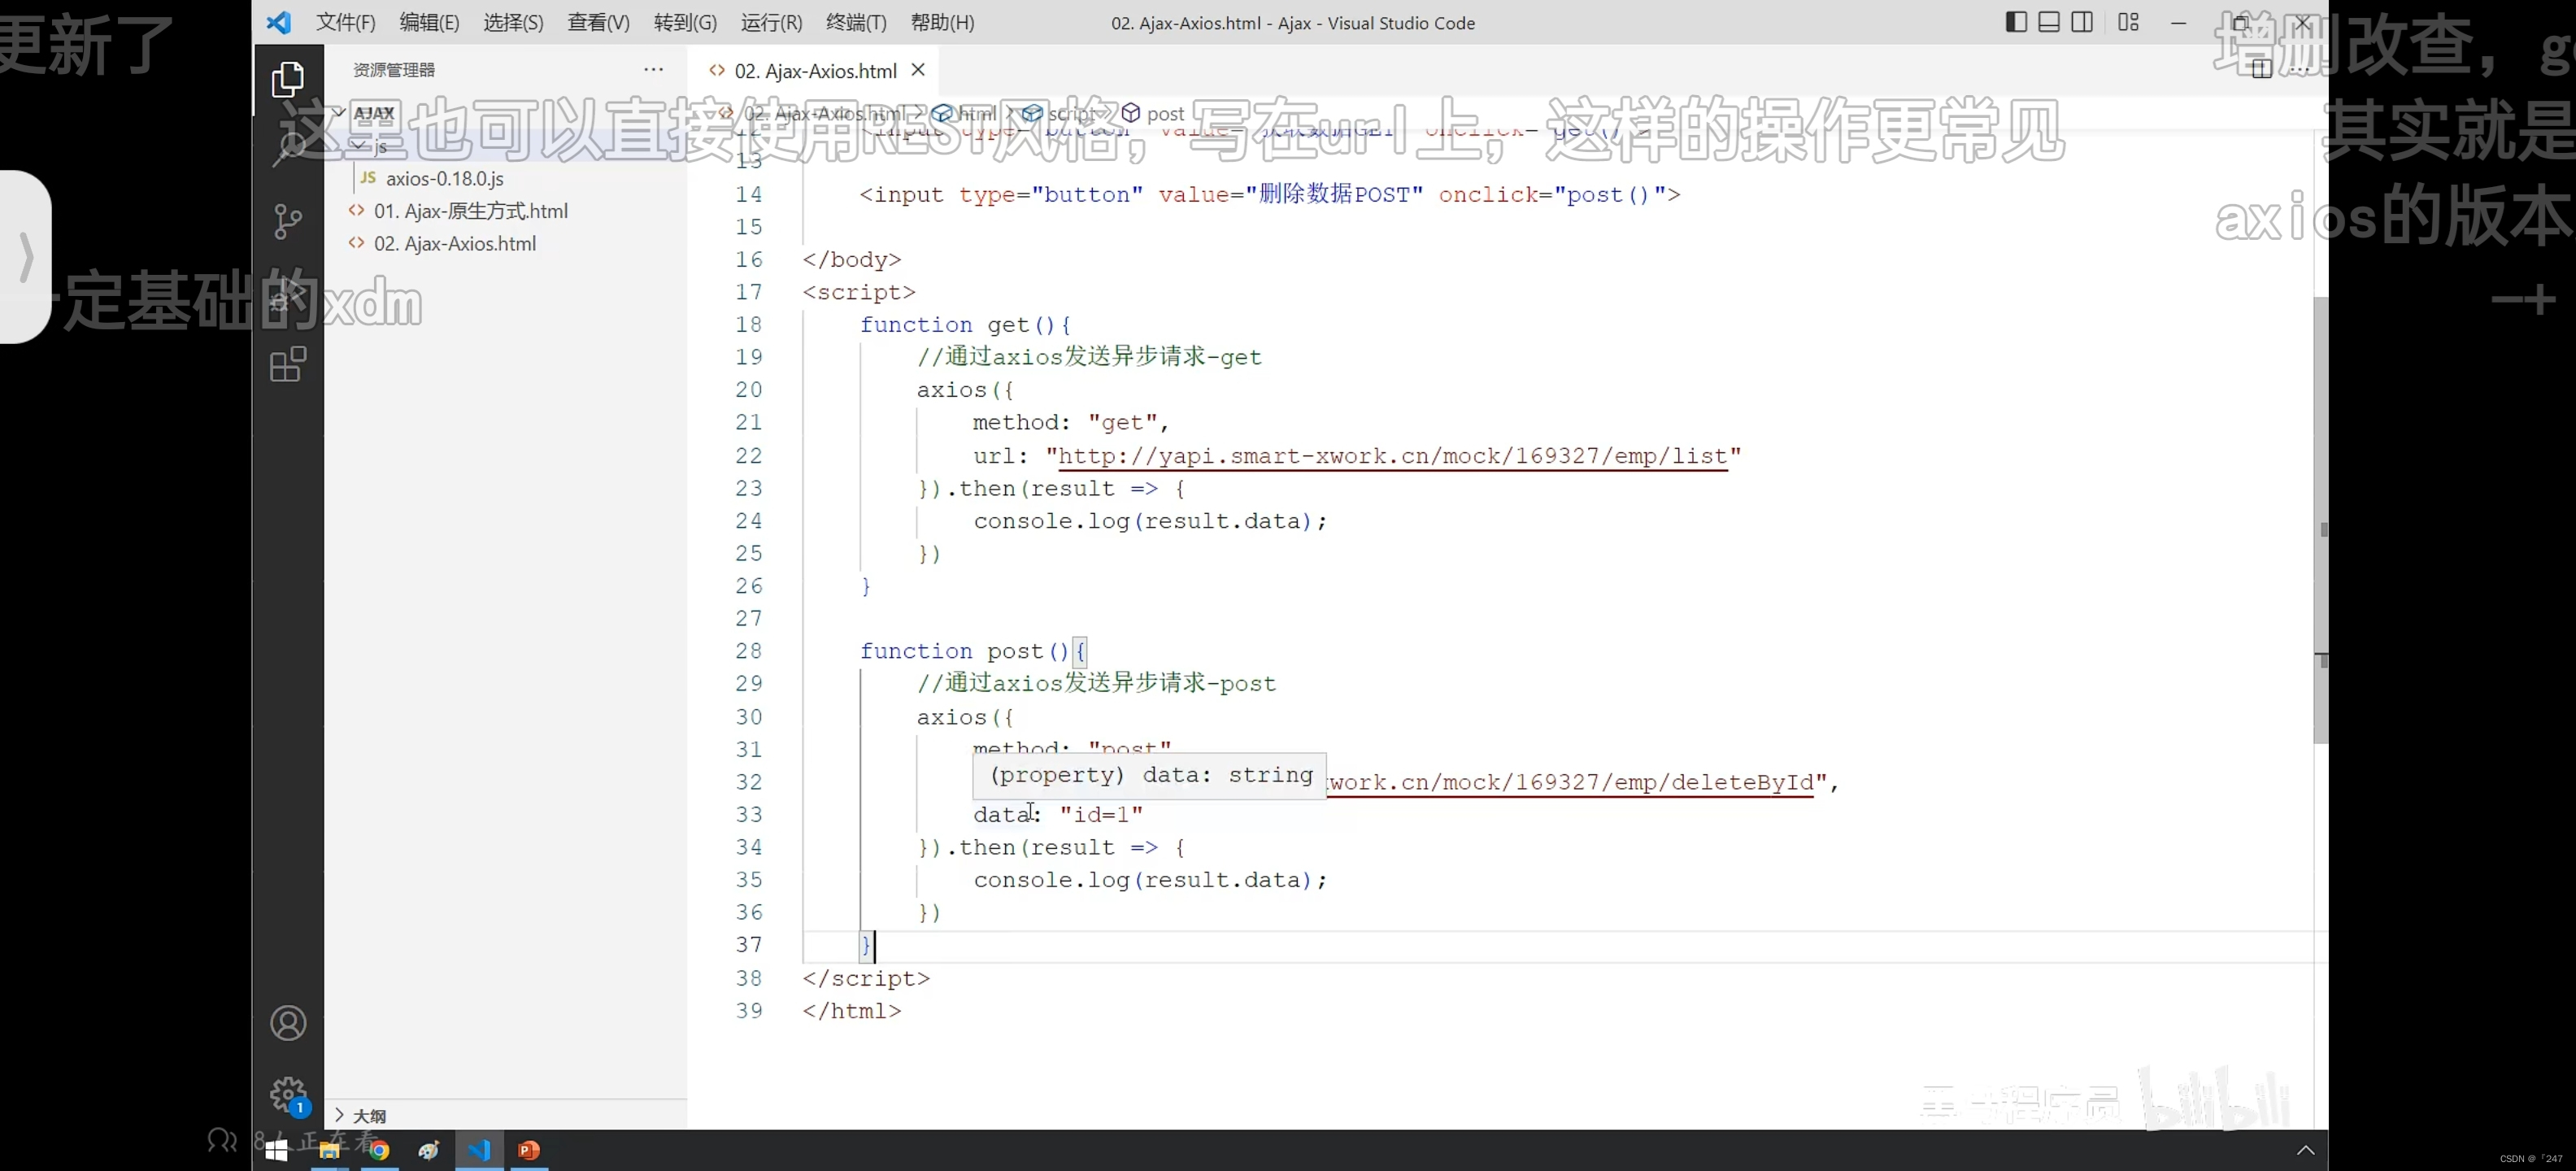Collapse the js folder
Screen dimensions: 2576x1171
(359, 146)
